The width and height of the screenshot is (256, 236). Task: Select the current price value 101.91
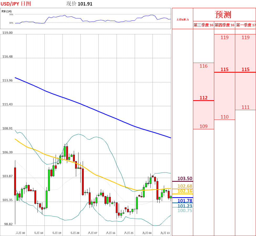85,4
